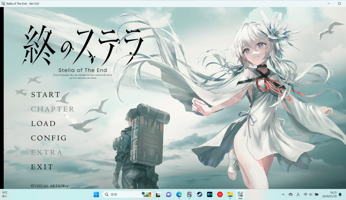Open Steam from the taskbar
The image size is (346, 200).
[199, 195]
